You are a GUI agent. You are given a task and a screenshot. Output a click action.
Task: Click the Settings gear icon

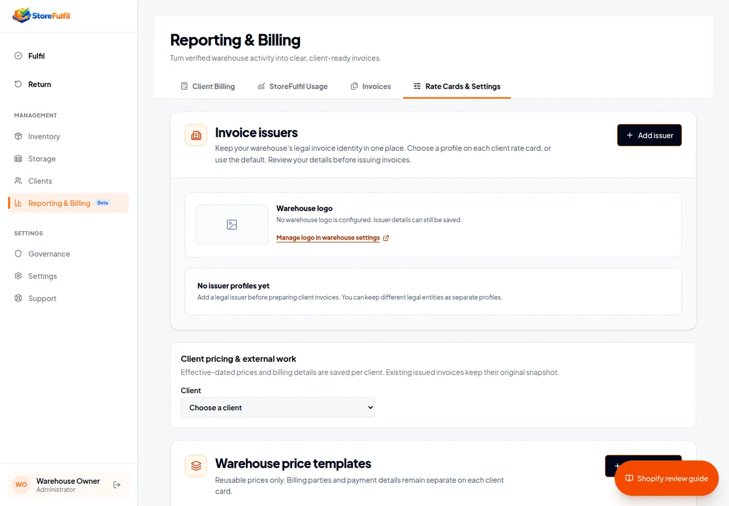click(x=18, y=276)
